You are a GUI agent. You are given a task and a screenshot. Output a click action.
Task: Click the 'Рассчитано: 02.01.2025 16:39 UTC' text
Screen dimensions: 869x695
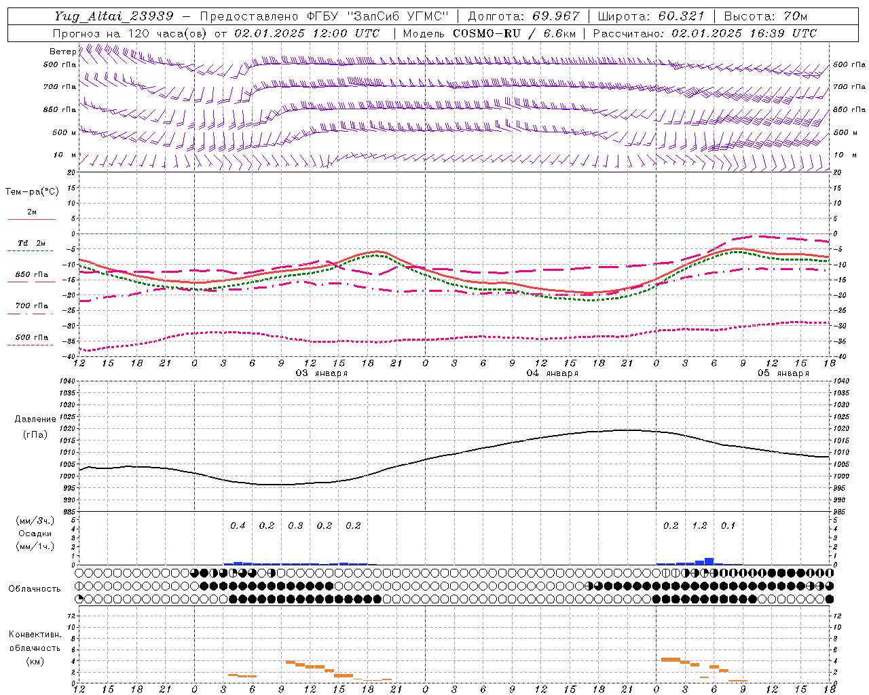click(x=705, y=33)
